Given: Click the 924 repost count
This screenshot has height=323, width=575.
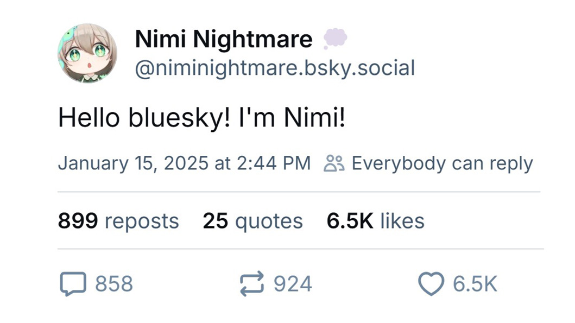Looking at the screenshot, I should click(293, 284).
